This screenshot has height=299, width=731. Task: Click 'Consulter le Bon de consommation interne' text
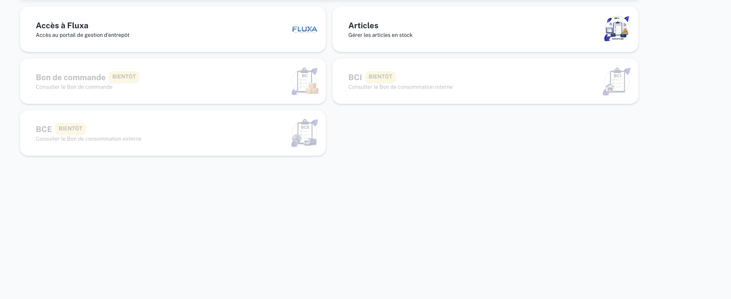pos(400,87)
